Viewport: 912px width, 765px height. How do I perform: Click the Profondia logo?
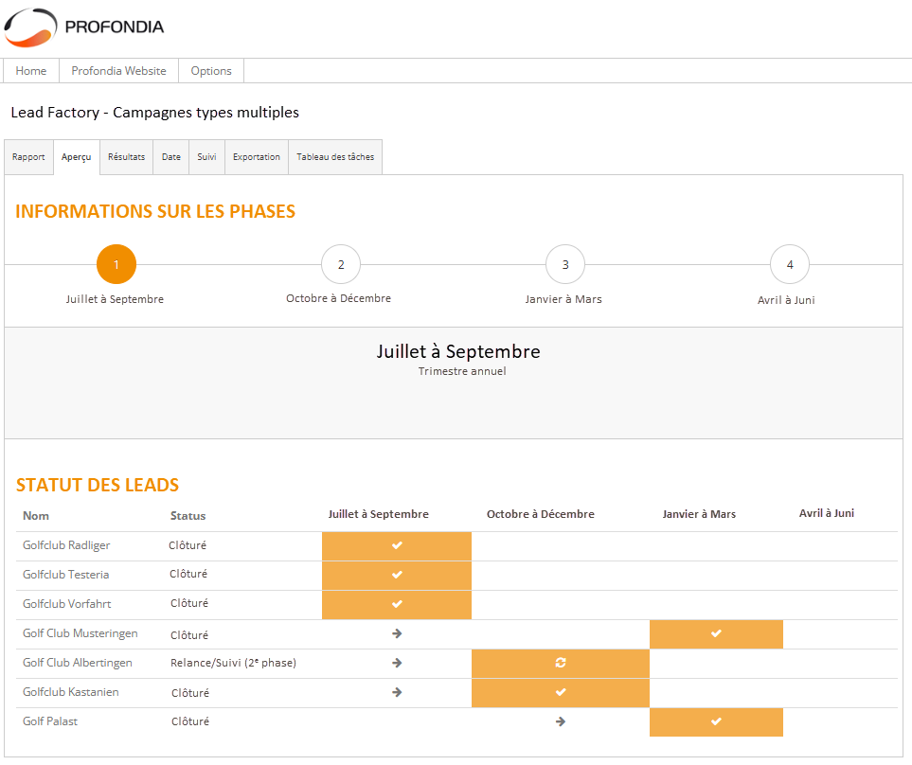pyautogui.click(x=83, y=27)
